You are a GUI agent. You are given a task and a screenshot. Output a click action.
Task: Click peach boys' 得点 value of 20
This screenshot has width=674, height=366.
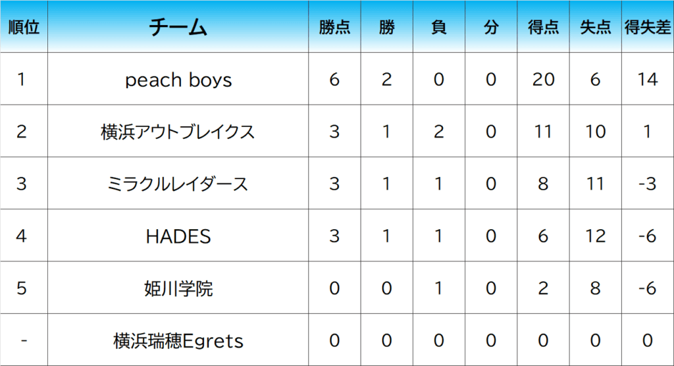click(543, 80)
